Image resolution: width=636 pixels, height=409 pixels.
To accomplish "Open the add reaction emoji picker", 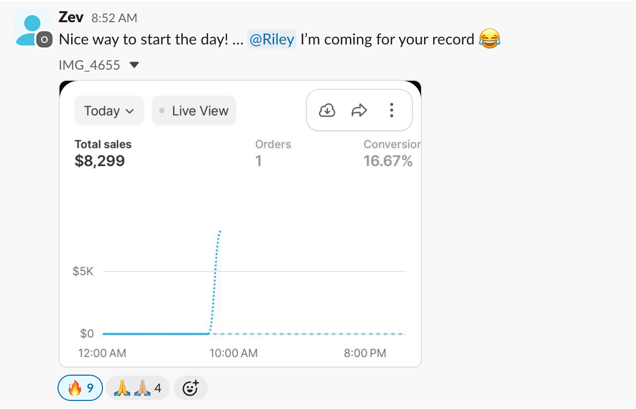I will pyautogui.click(x=190, y=388).
